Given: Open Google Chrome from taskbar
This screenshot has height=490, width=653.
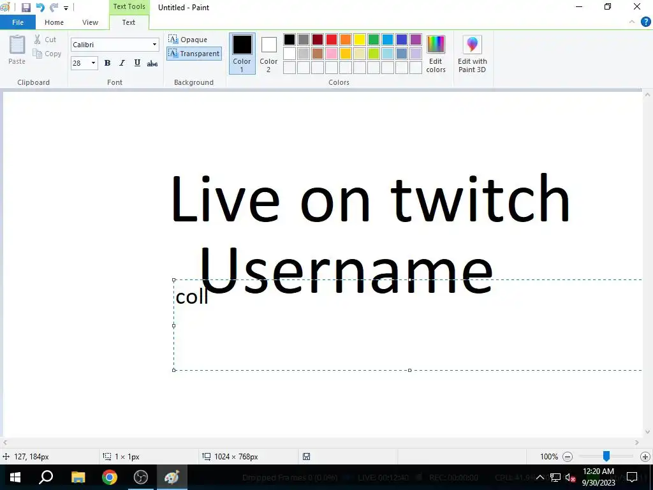Looking at the screenshot, I should [110, 477].
